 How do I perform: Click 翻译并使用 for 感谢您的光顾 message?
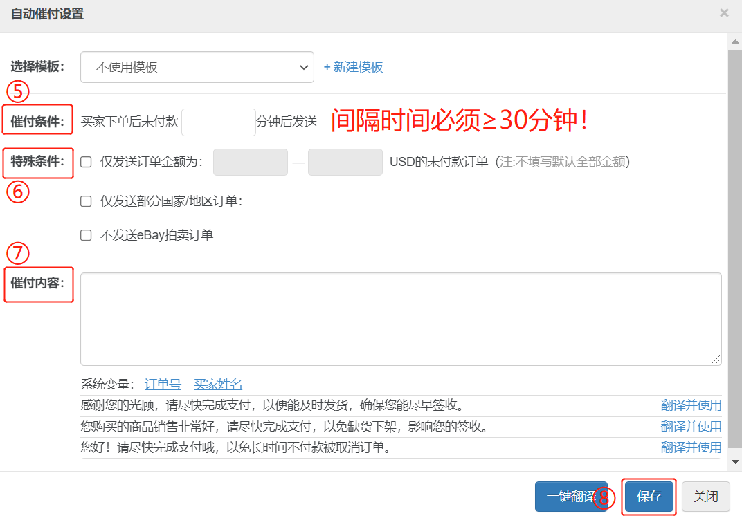(691, 405)
